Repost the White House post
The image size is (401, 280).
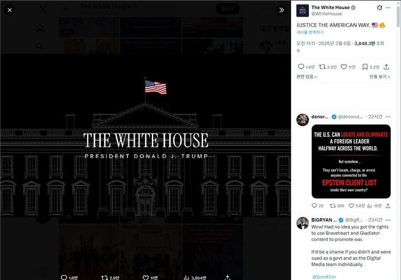322,67
